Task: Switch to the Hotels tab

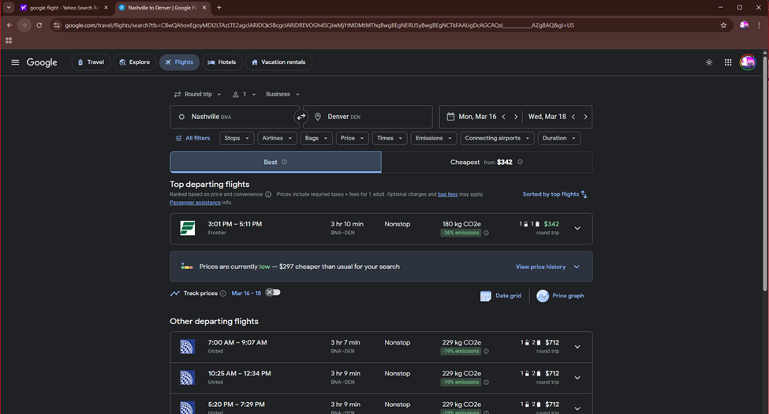Action: click(x=222, y=62)
